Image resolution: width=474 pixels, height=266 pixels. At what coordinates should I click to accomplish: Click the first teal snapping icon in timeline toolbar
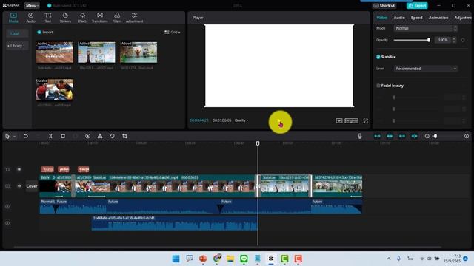(377, 136)
